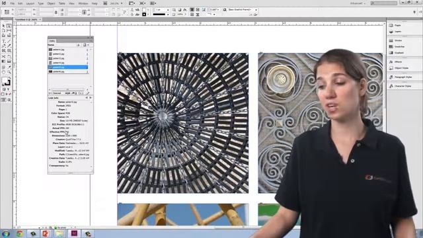The height and width of the screenshot is (238, 423).
Task: Click the stroke swatch in control panel
Action: coord(144,15)
